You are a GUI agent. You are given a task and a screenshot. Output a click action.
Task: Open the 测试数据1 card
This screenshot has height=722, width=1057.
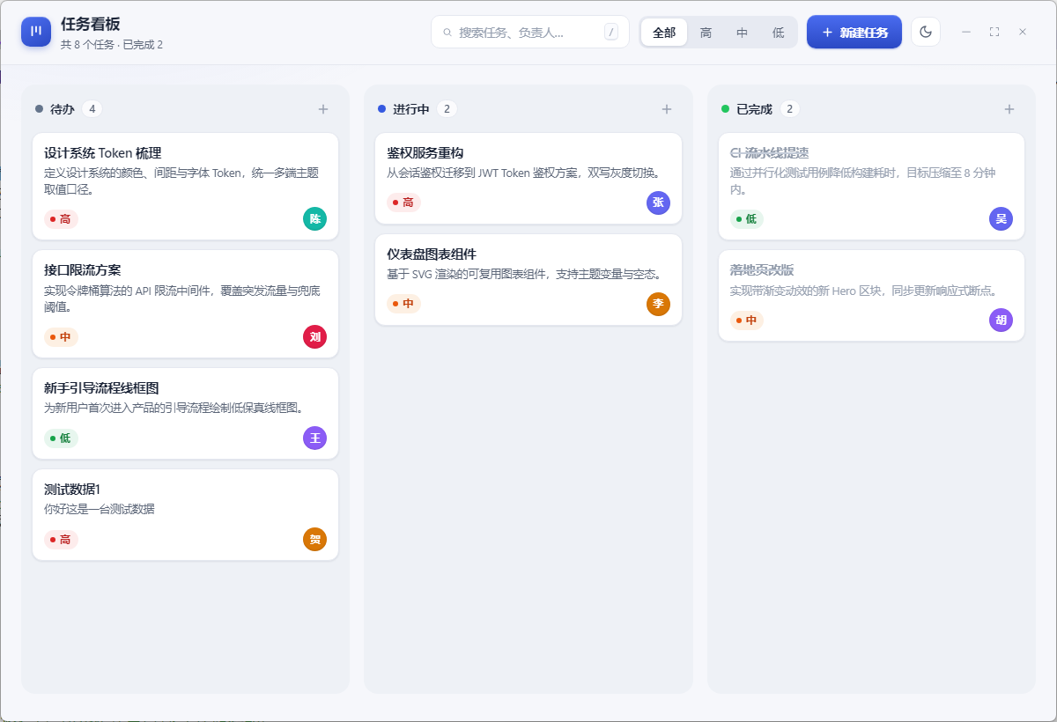click(185, 514)
